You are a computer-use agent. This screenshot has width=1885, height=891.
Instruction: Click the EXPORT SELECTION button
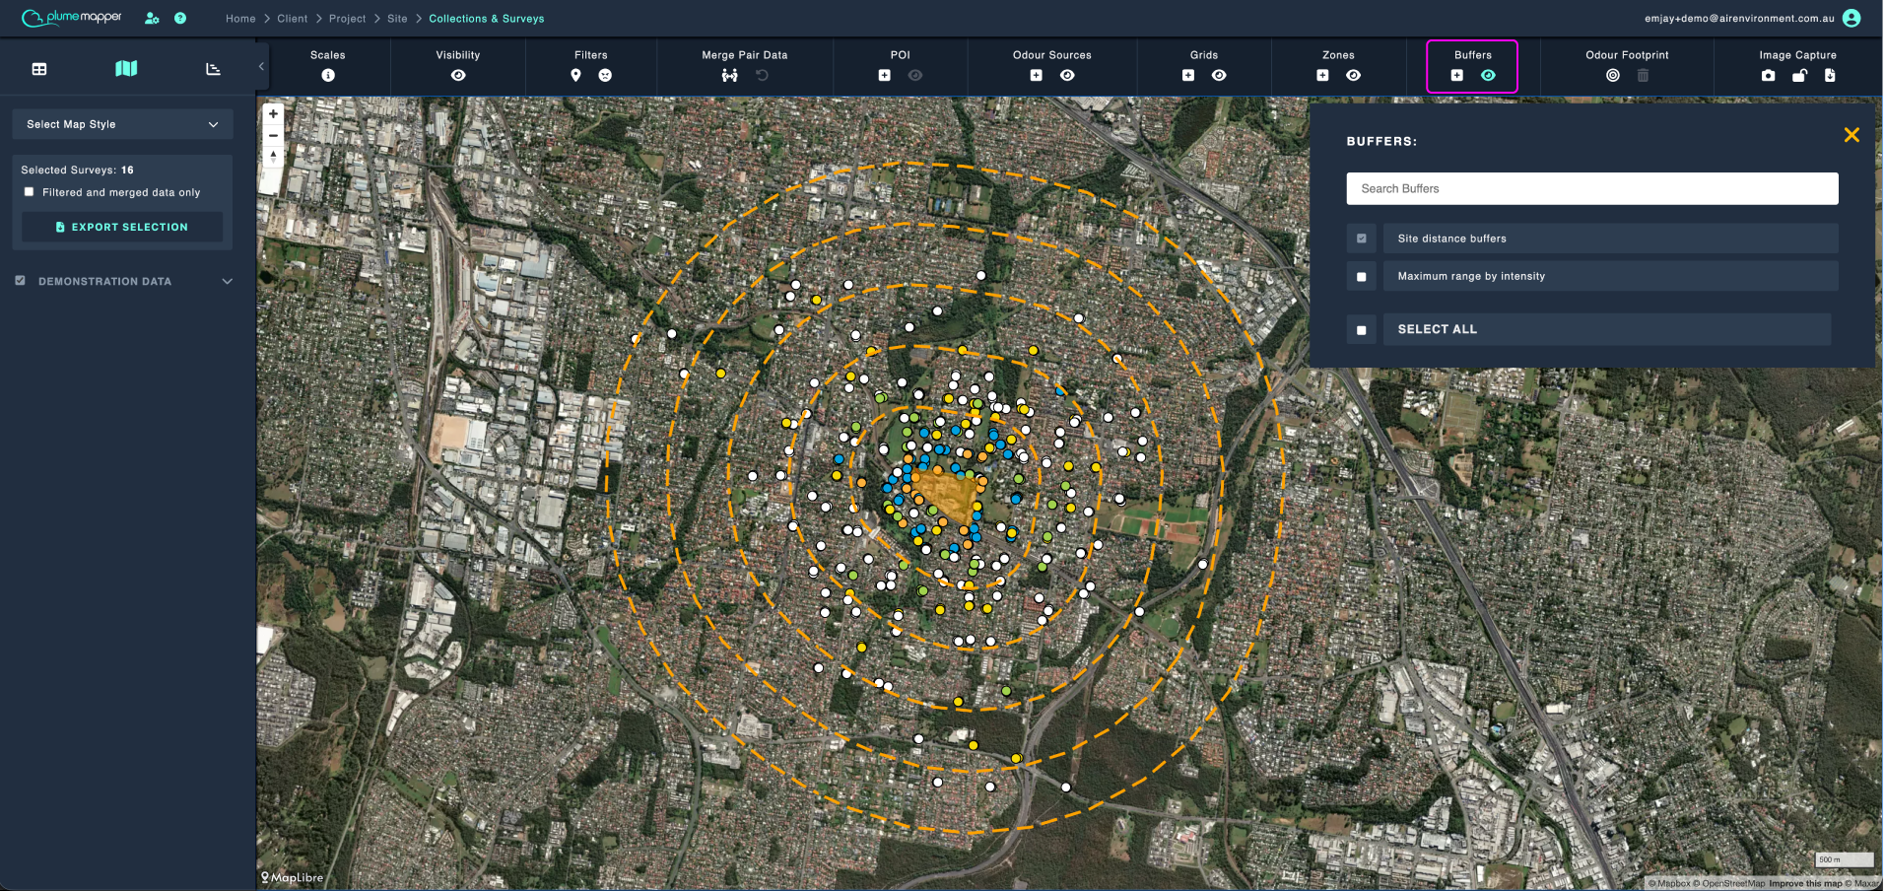(x=122, y=227)
